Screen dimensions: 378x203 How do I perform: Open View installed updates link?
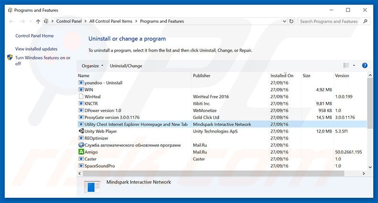tap(36, 49)
